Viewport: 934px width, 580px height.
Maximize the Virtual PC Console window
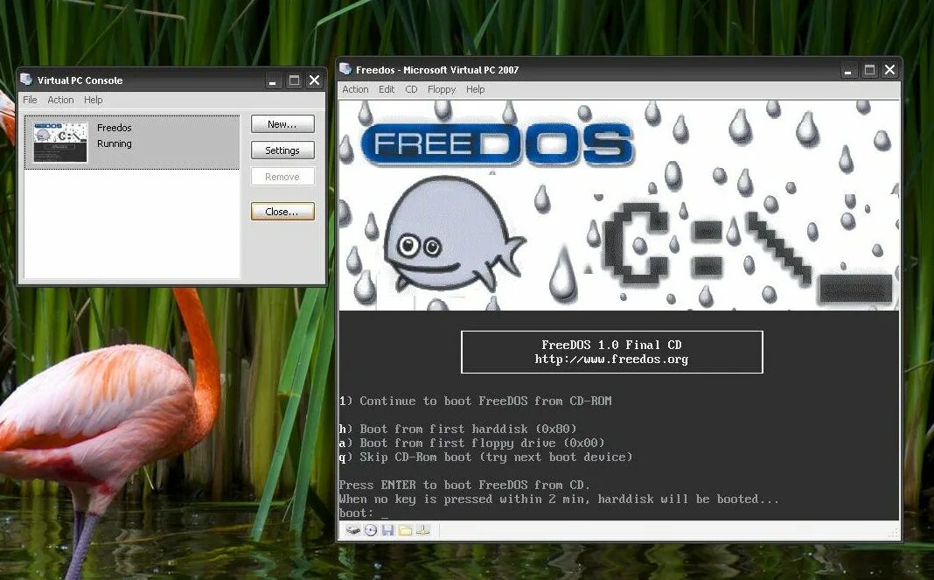pyautogui.click(x=294, y=80)
